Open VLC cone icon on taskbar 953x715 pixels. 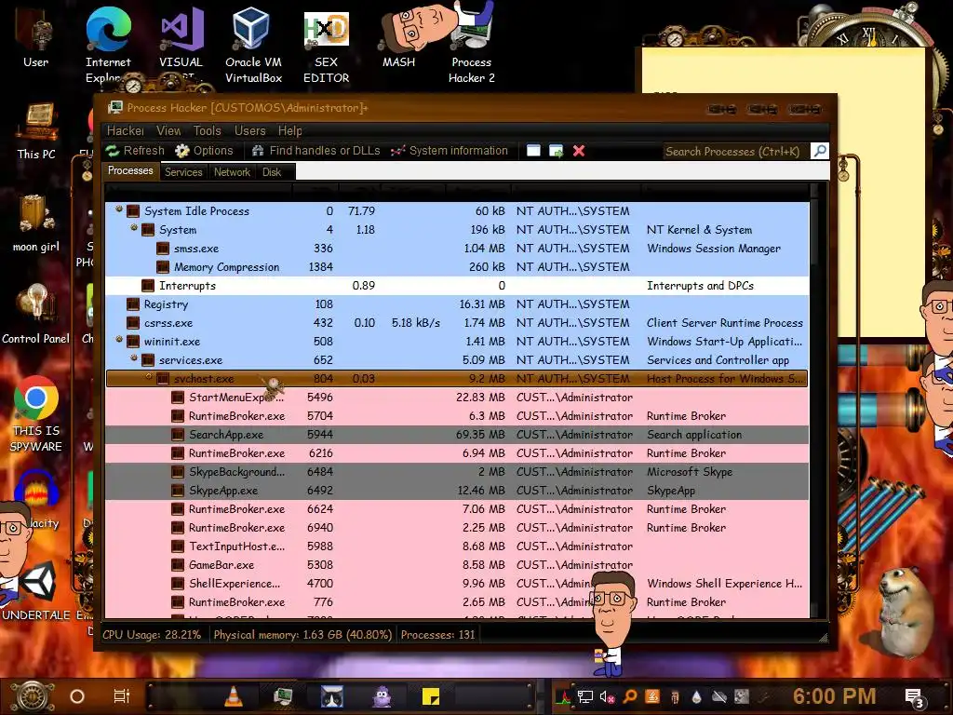pos(233,696)
